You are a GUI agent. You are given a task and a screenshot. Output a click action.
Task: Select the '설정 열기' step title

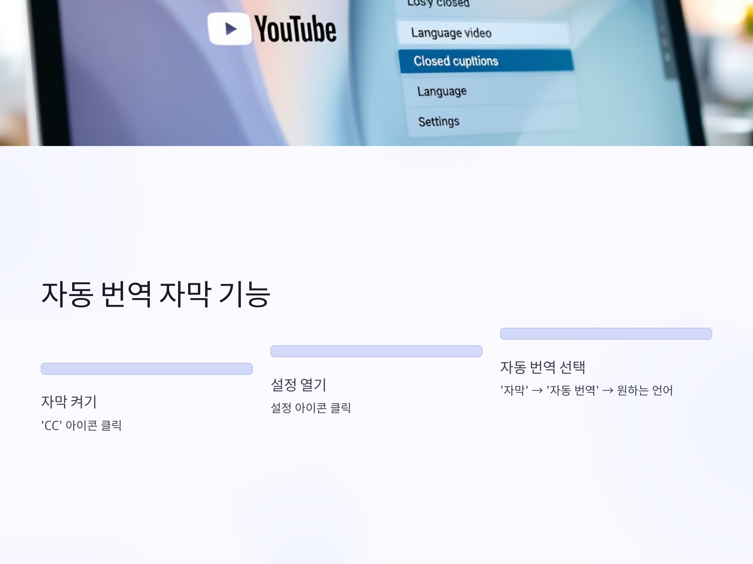point(299,384)
